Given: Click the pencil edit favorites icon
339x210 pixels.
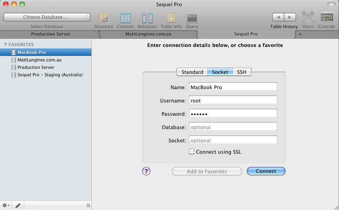Looking at the screenshot, I should [18, 205].
